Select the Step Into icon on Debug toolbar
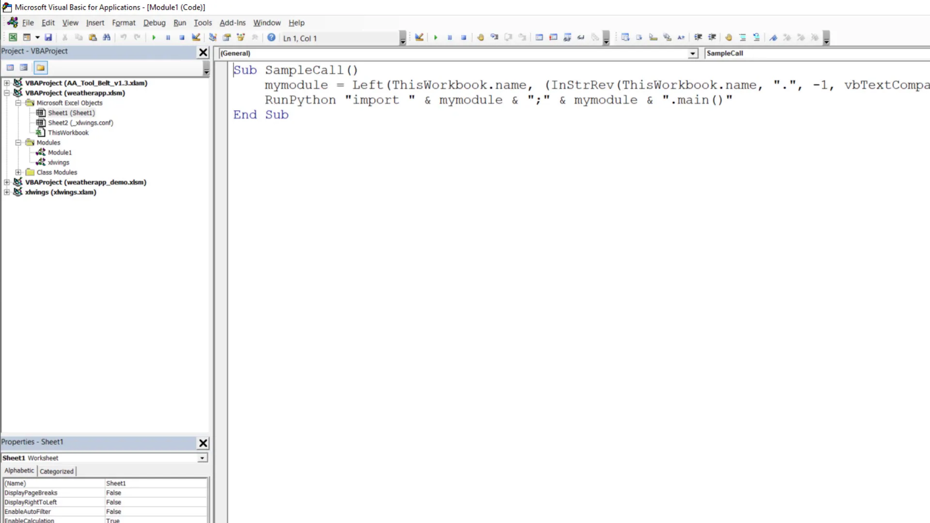The height and width of the screenshot is (523, 930). click(x=495, y=37)
